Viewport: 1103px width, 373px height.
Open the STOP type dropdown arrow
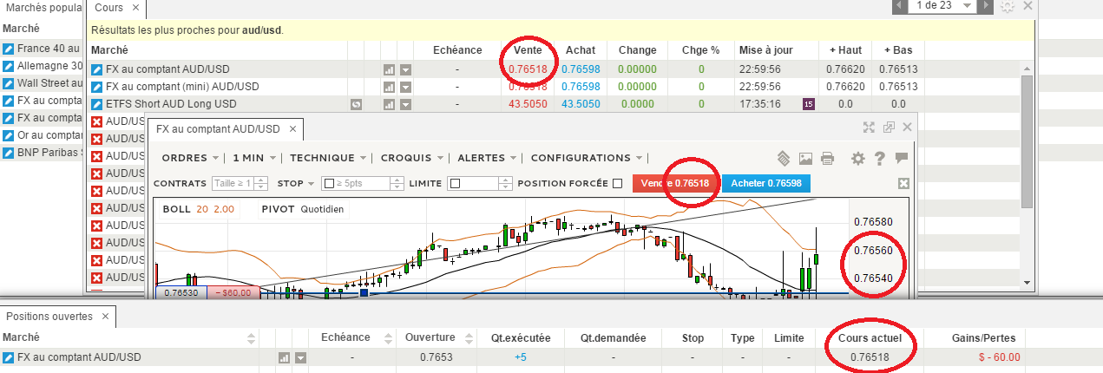coord(311,184)
